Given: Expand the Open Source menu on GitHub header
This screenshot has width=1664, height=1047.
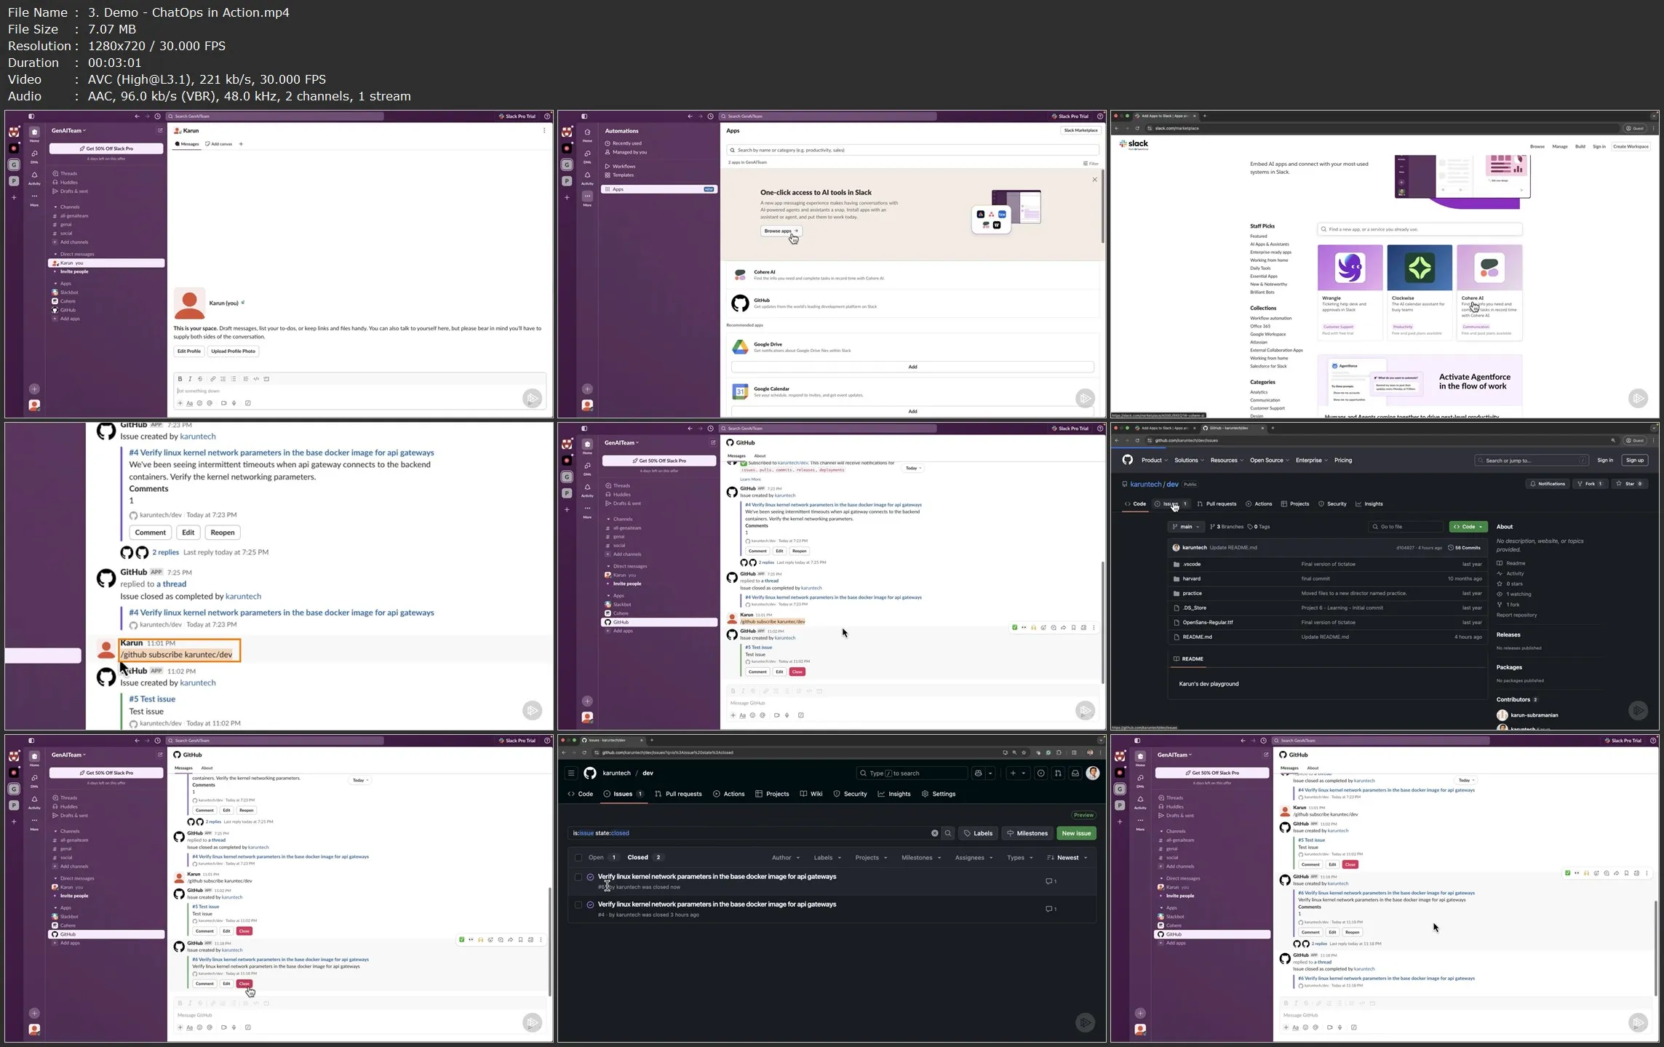Looking at the screenshot, I should (x=1269, y=461).
